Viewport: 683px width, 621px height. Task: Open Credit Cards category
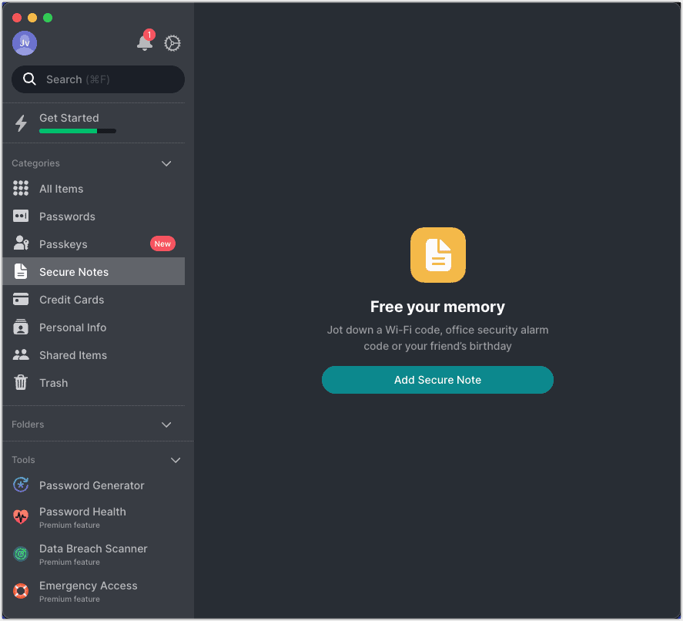[x=94, y=300]
